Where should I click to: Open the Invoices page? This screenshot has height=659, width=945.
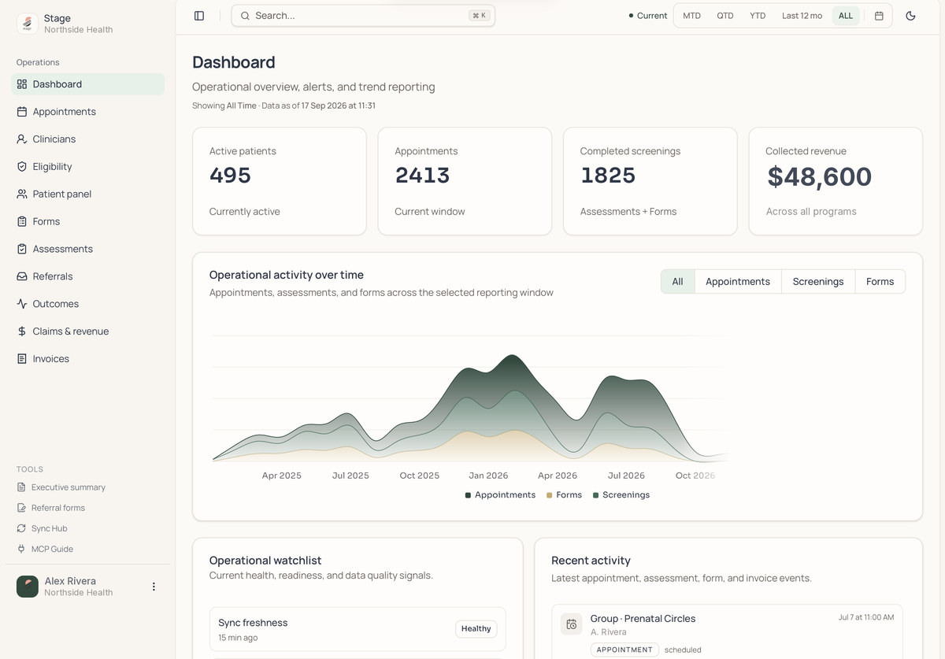tap(88, 359)
